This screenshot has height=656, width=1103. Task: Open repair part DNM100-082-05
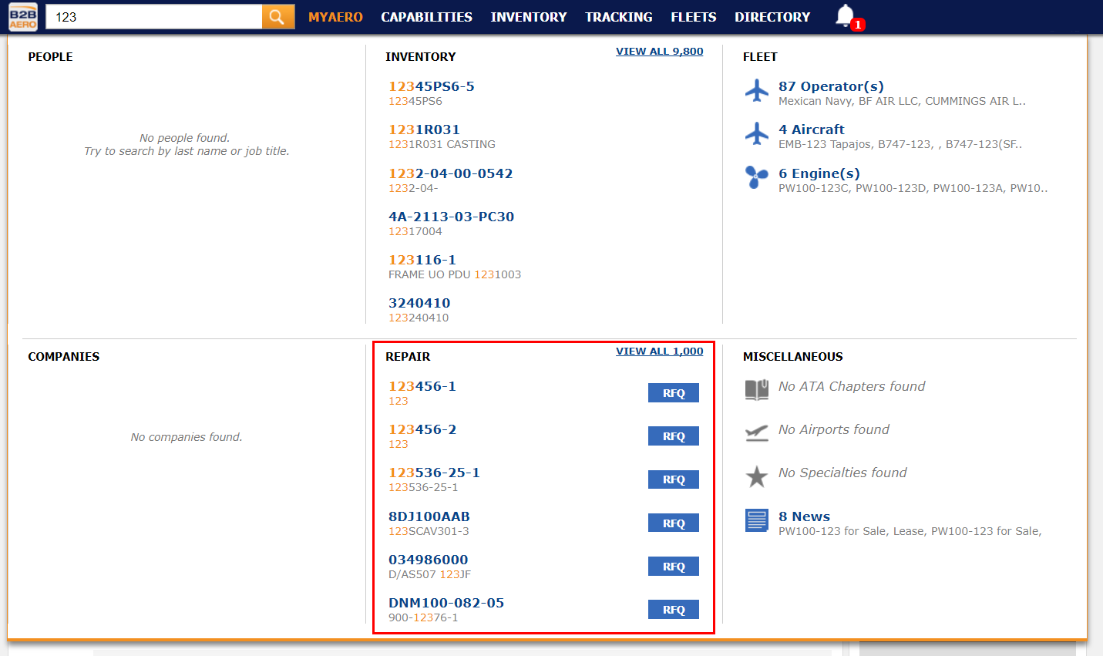(446, 603)
